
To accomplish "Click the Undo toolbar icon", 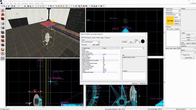I will [x=19, y=6].
